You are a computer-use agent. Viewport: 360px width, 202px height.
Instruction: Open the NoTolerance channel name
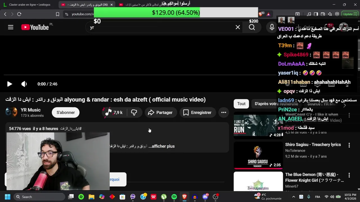pos(295,151)
